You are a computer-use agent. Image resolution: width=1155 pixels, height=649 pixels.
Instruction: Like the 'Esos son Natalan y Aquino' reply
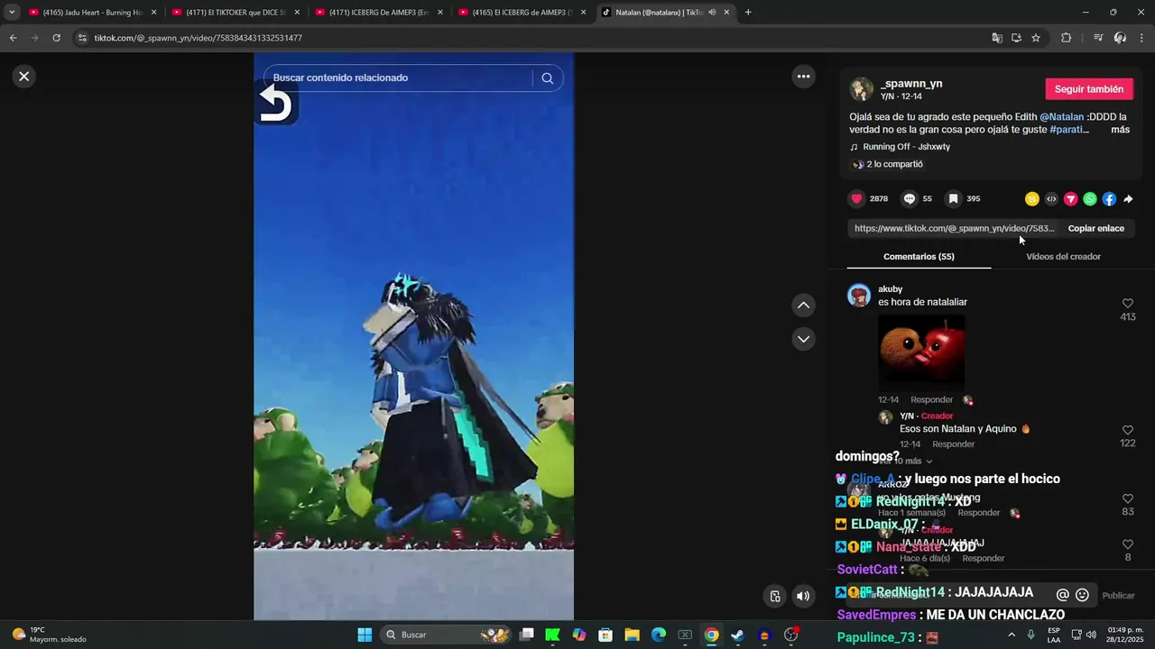(1127, 431)
